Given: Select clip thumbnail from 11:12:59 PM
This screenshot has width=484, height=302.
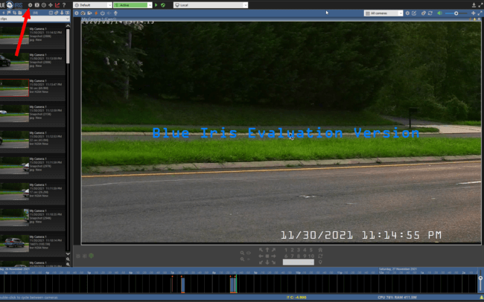Looking at the screenshot, I should (x=14, y=114).
